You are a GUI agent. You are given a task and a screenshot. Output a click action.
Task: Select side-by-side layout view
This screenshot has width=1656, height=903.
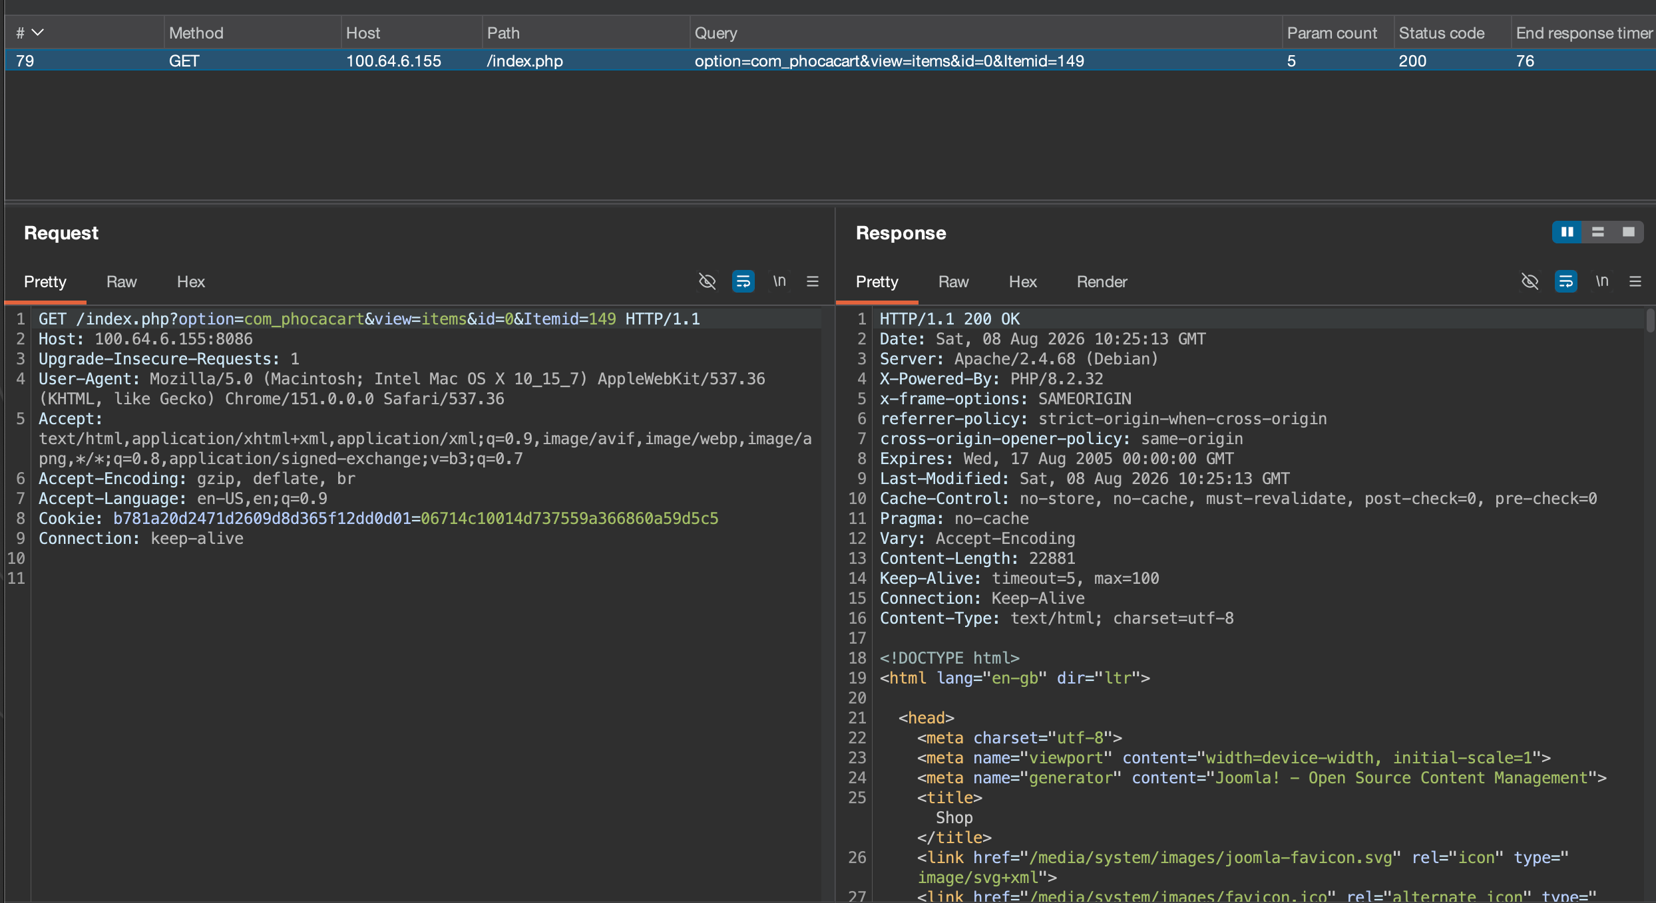coord(1567,232)
